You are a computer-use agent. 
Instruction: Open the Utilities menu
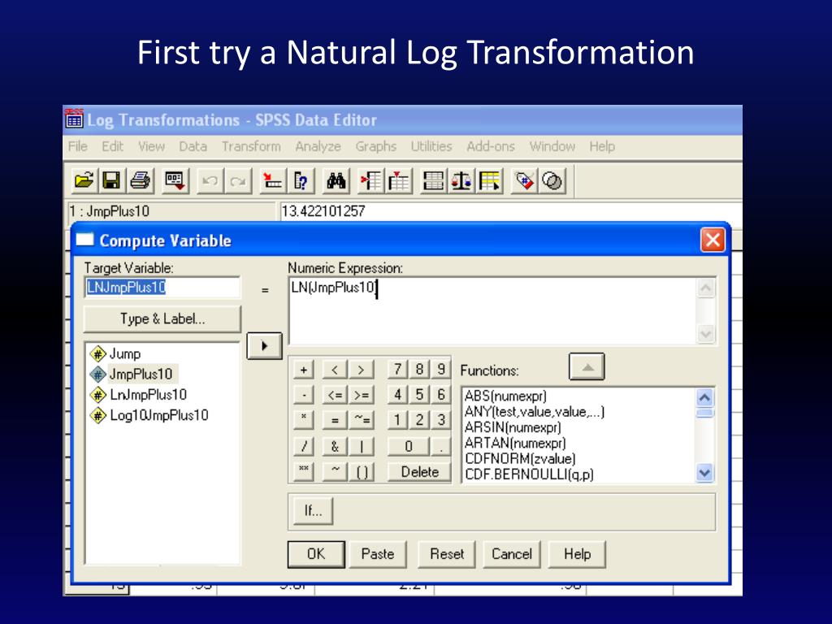click(431, 146)
